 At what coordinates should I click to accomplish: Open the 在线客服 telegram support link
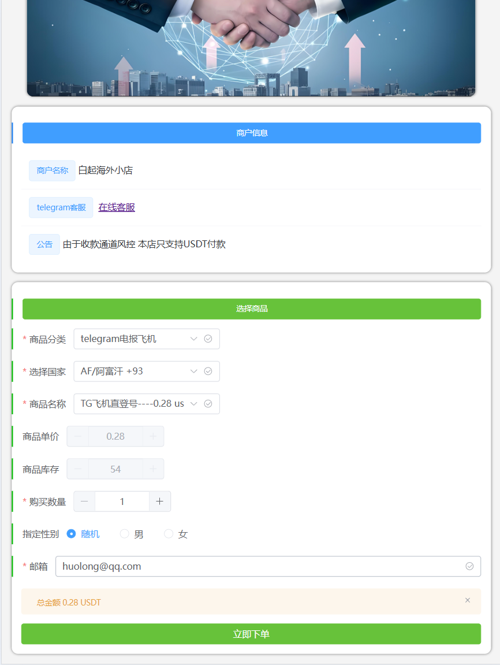coord(117,207)
